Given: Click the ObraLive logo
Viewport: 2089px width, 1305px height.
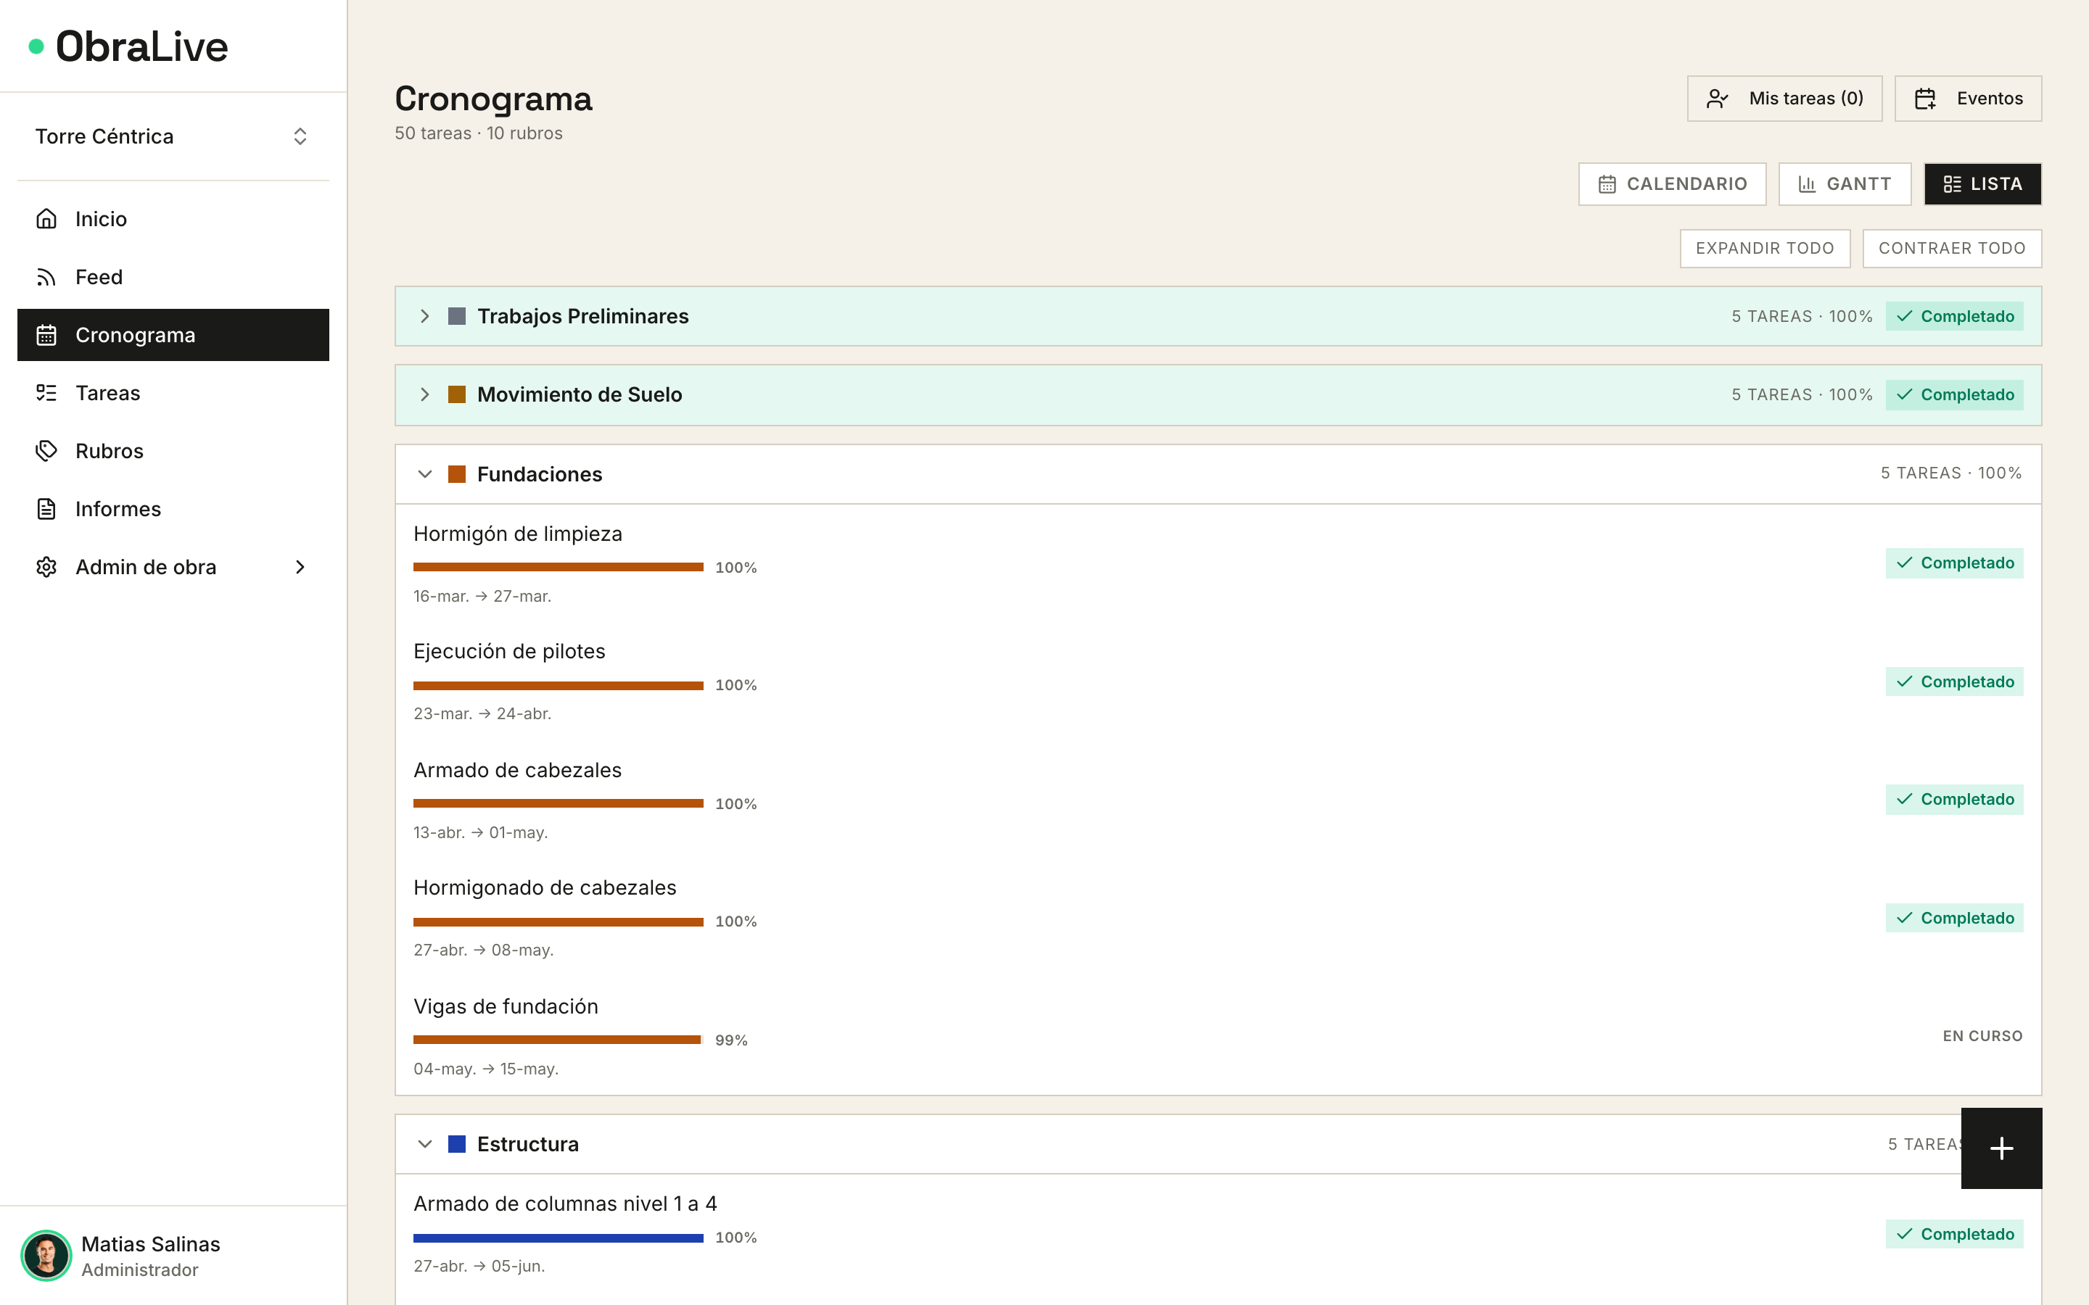Looking at the screenshot, I should 128,46.
